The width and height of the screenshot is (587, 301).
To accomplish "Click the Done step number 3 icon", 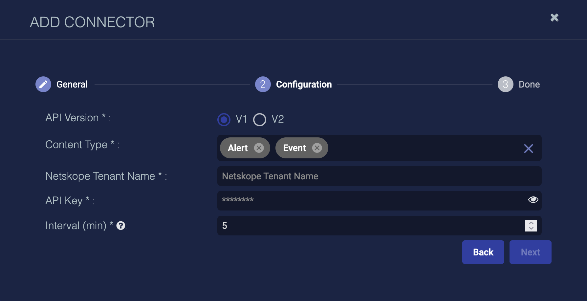I will click(505, 84).
